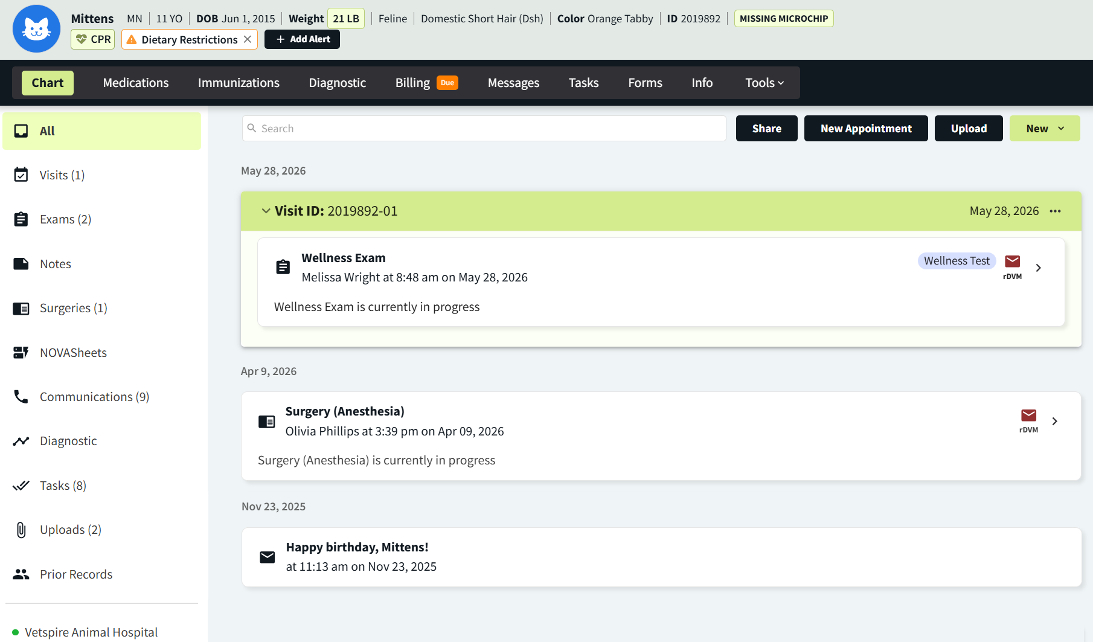Click the Add Alert button
1093x642 pixels.
pos(302,39)
